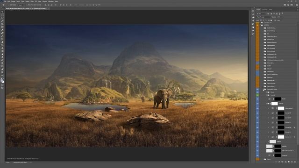Filter layers by type layers icon
Image resolution: width=299 pixels, height=168 pixels.
coord(274,14)
